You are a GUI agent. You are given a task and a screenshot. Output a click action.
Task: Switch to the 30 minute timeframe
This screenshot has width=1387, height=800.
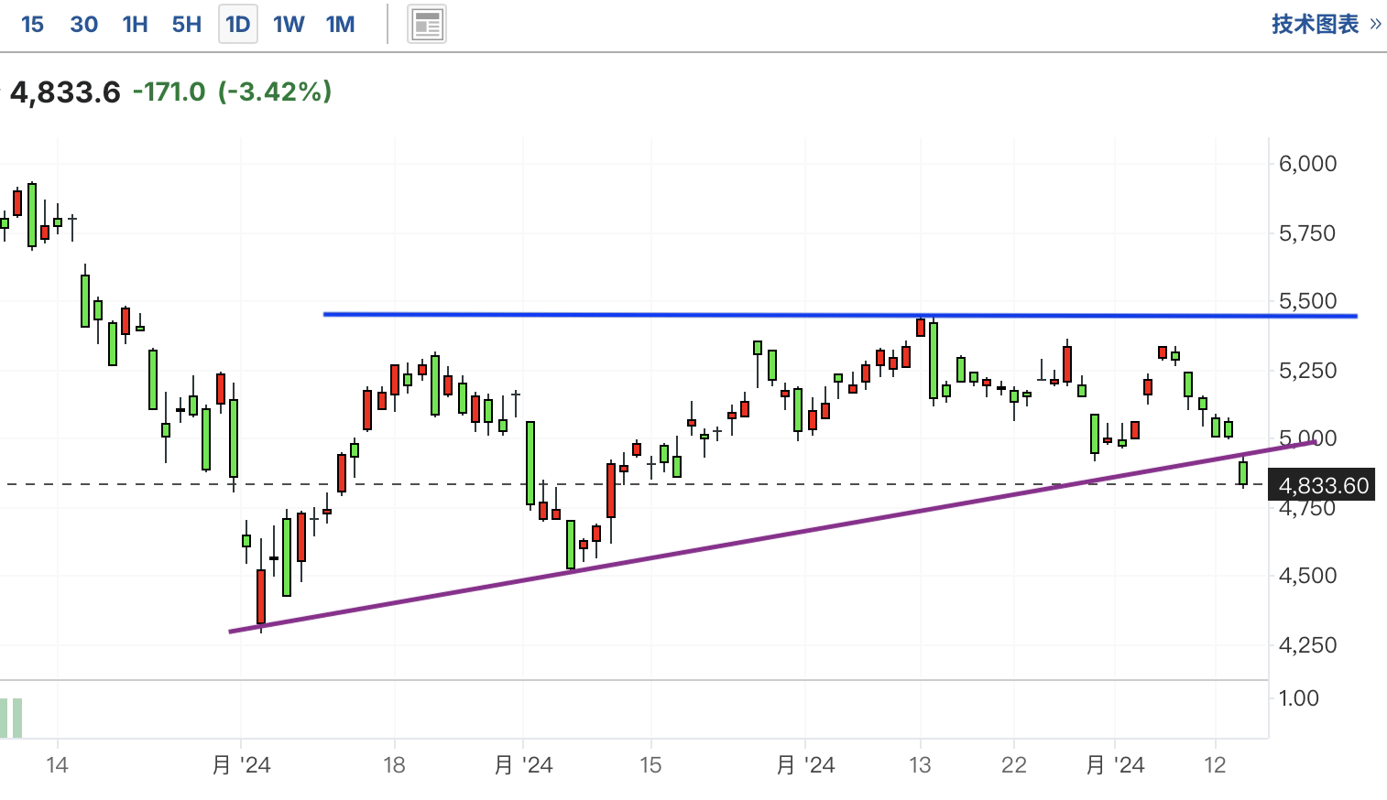click(83, 25)
